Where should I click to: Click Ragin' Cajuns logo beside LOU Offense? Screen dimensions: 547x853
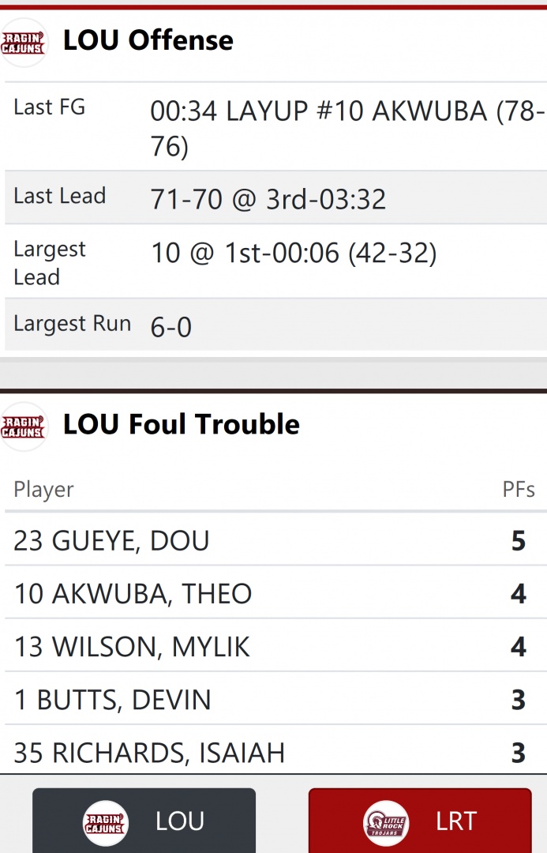pos(24,43)
